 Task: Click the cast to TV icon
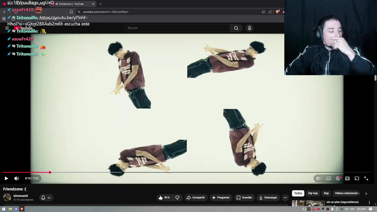click(357, 178)
